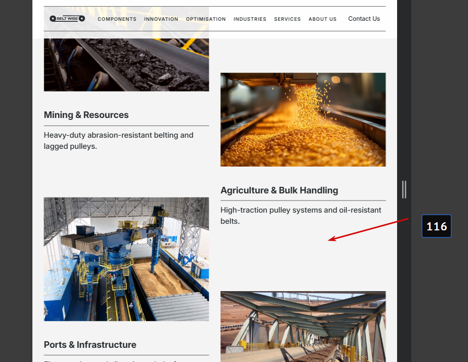Image resolution: width=468 pixels, height=362 pixels.
Task: Select the coal conveyor mining image
Action: click(x=126, y=65)
